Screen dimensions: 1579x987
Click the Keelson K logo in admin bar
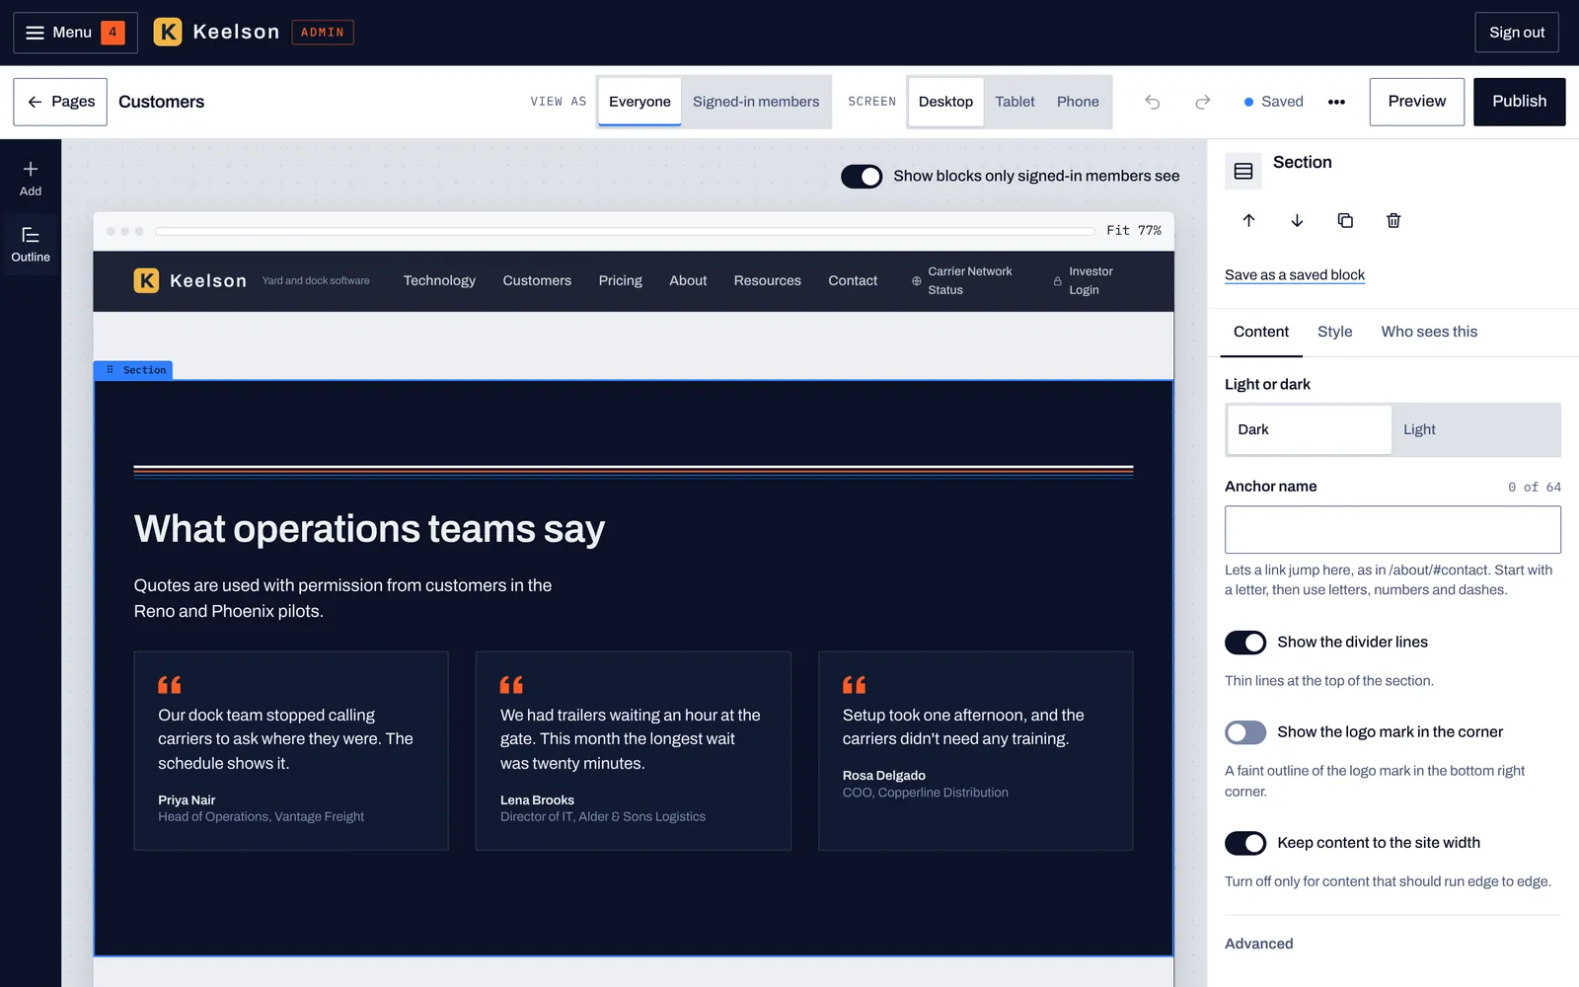point(168,33)
